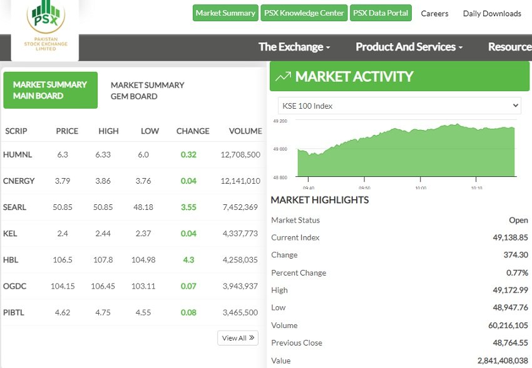Click the PSX logo
The width and height of the screenshot is (532, 368).
pos(45,26)
